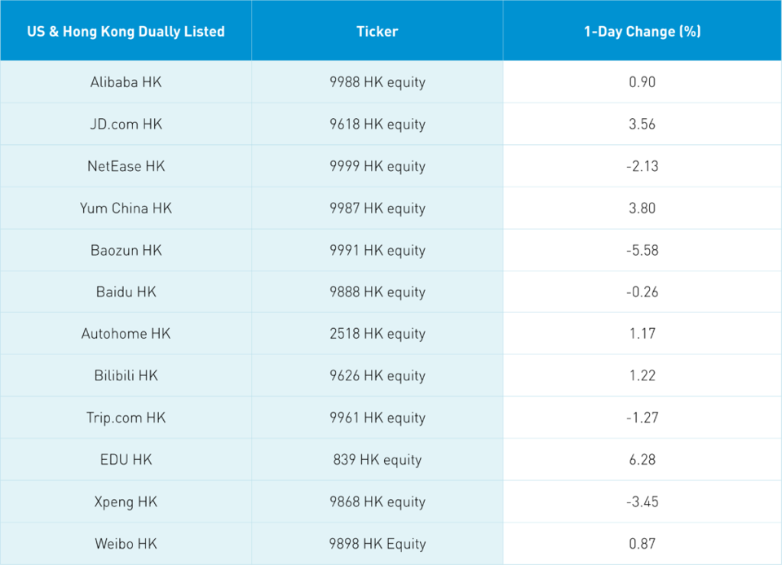Image resolution: width=782 pixels, height=565 pixels.
Task: Click ticker '839 HK equity'
Action: click(x=377, y=460)
